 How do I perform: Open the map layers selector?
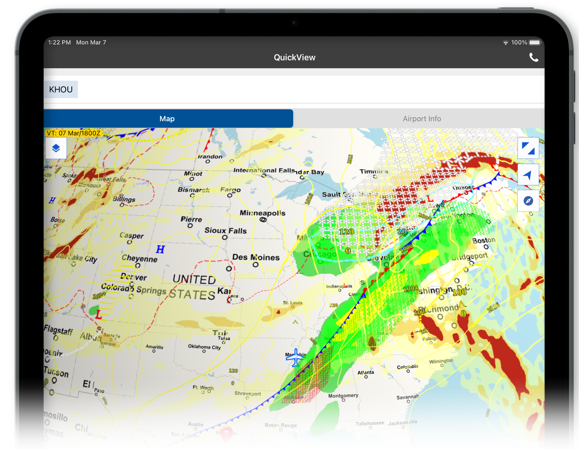pyautogui.click(x=56, y=148)
